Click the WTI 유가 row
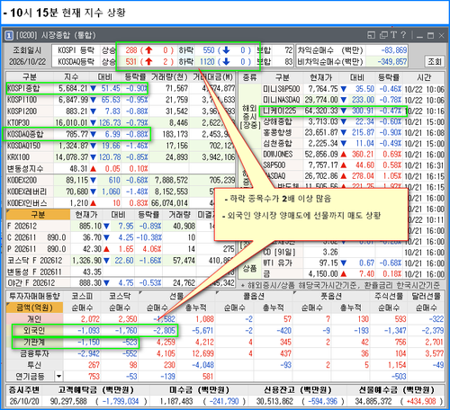 [x=353, y=263]
